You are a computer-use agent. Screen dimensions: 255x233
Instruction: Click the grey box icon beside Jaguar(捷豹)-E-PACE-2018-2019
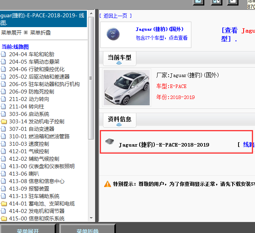click(110, 141)
